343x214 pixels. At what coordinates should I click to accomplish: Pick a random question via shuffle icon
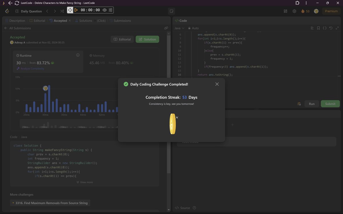(x=62, y=11)
